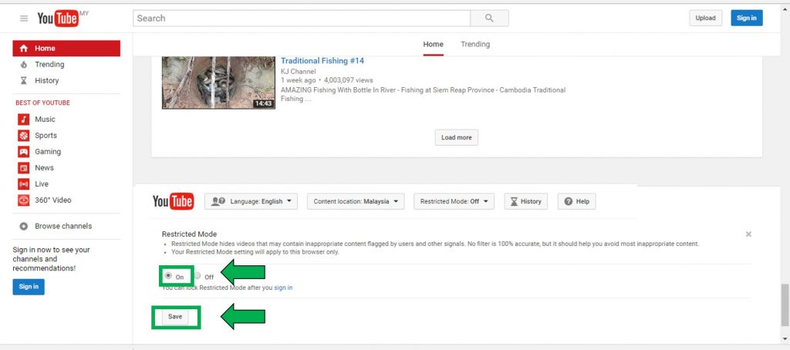Screen dimensions: 790x350
Task: Click the Music icon in sidebar
Action: click(24, 119)
